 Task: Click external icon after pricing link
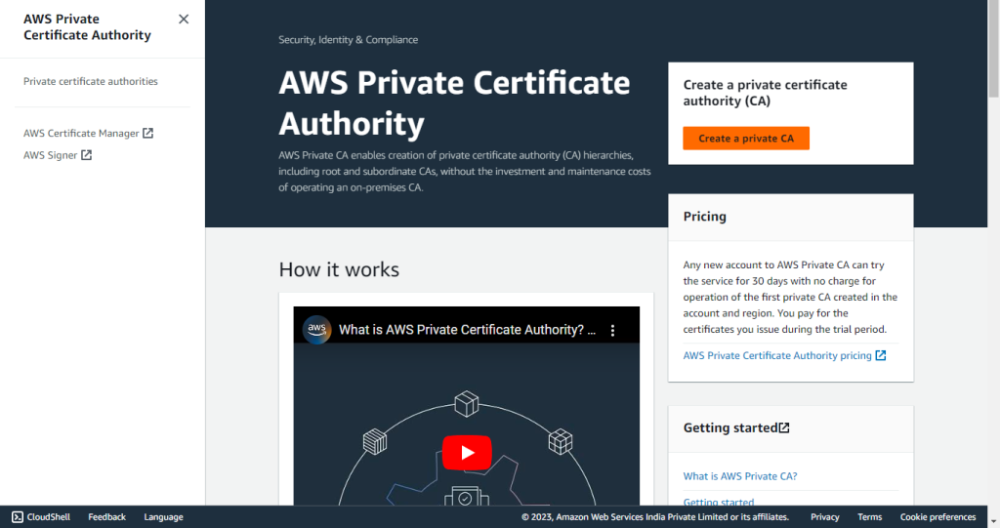(x=881, y=355)
